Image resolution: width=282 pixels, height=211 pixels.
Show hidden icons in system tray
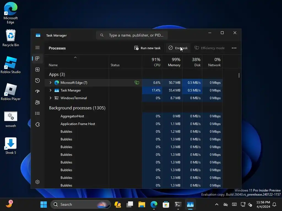(217, 204)
